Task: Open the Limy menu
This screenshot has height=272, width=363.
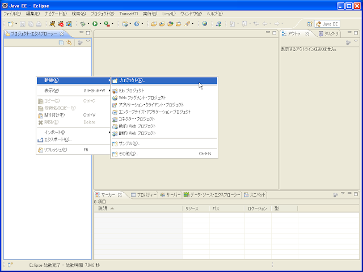Action: pos(169,14)
